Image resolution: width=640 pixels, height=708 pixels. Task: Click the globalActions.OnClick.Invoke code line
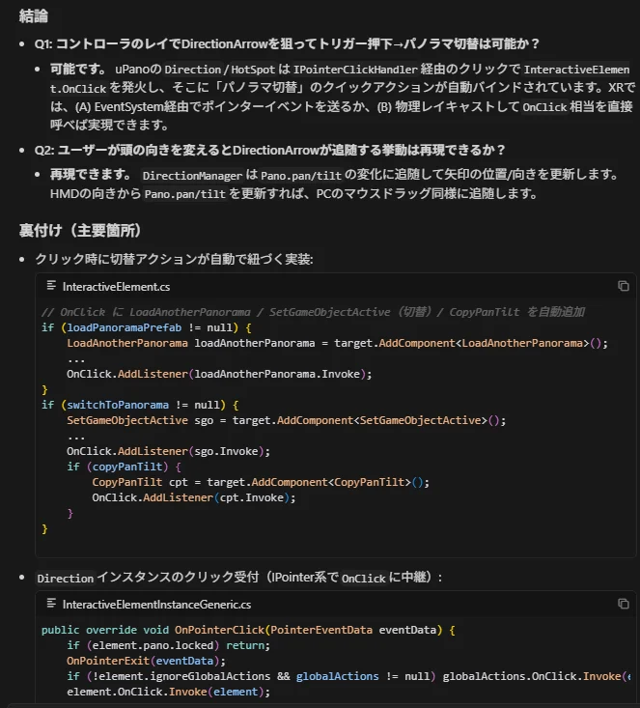[348, 676]
